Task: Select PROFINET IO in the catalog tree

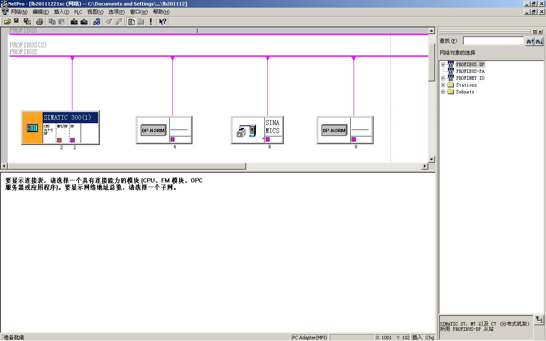Action: click(x=470, y=78)
